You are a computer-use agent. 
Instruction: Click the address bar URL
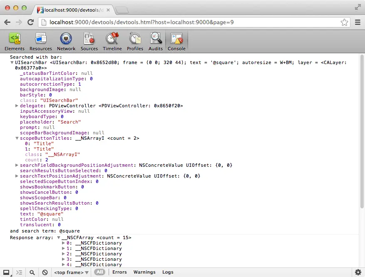142,22
